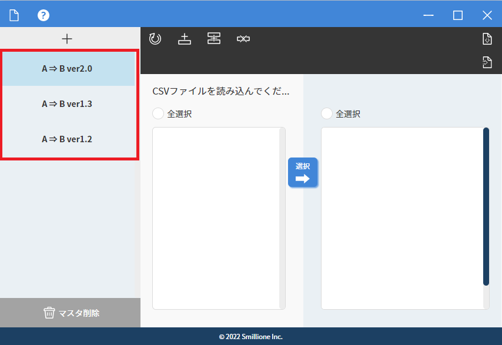Click the マスタ削除 delete button

coord(70,313)
